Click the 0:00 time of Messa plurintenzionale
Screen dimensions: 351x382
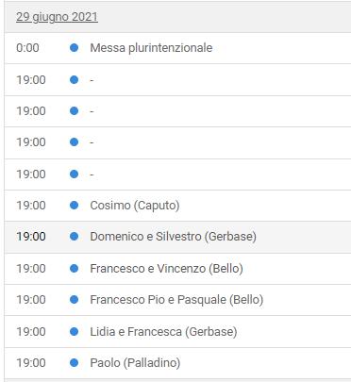pos(27,48)
